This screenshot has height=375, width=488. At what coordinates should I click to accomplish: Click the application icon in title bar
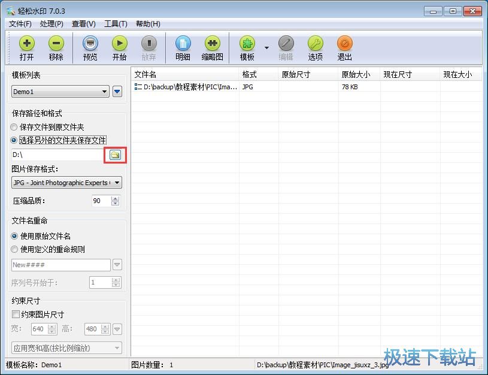click(11, 11)
